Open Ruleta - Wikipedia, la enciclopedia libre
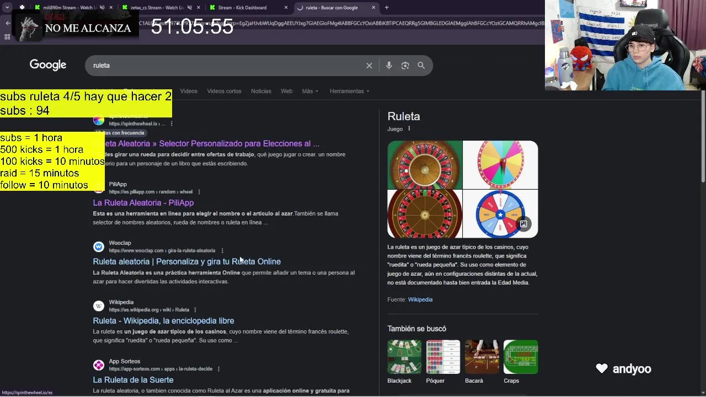 pyautogui.click(x=163, y=320)
